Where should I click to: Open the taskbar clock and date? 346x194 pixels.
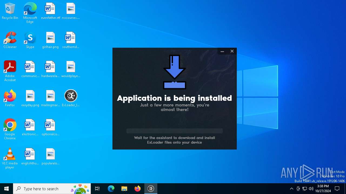323,189
